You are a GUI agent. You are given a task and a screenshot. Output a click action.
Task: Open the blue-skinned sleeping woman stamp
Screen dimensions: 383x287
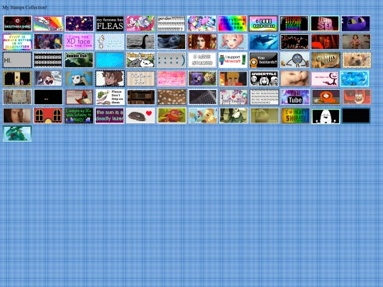[x=171, y=42]
